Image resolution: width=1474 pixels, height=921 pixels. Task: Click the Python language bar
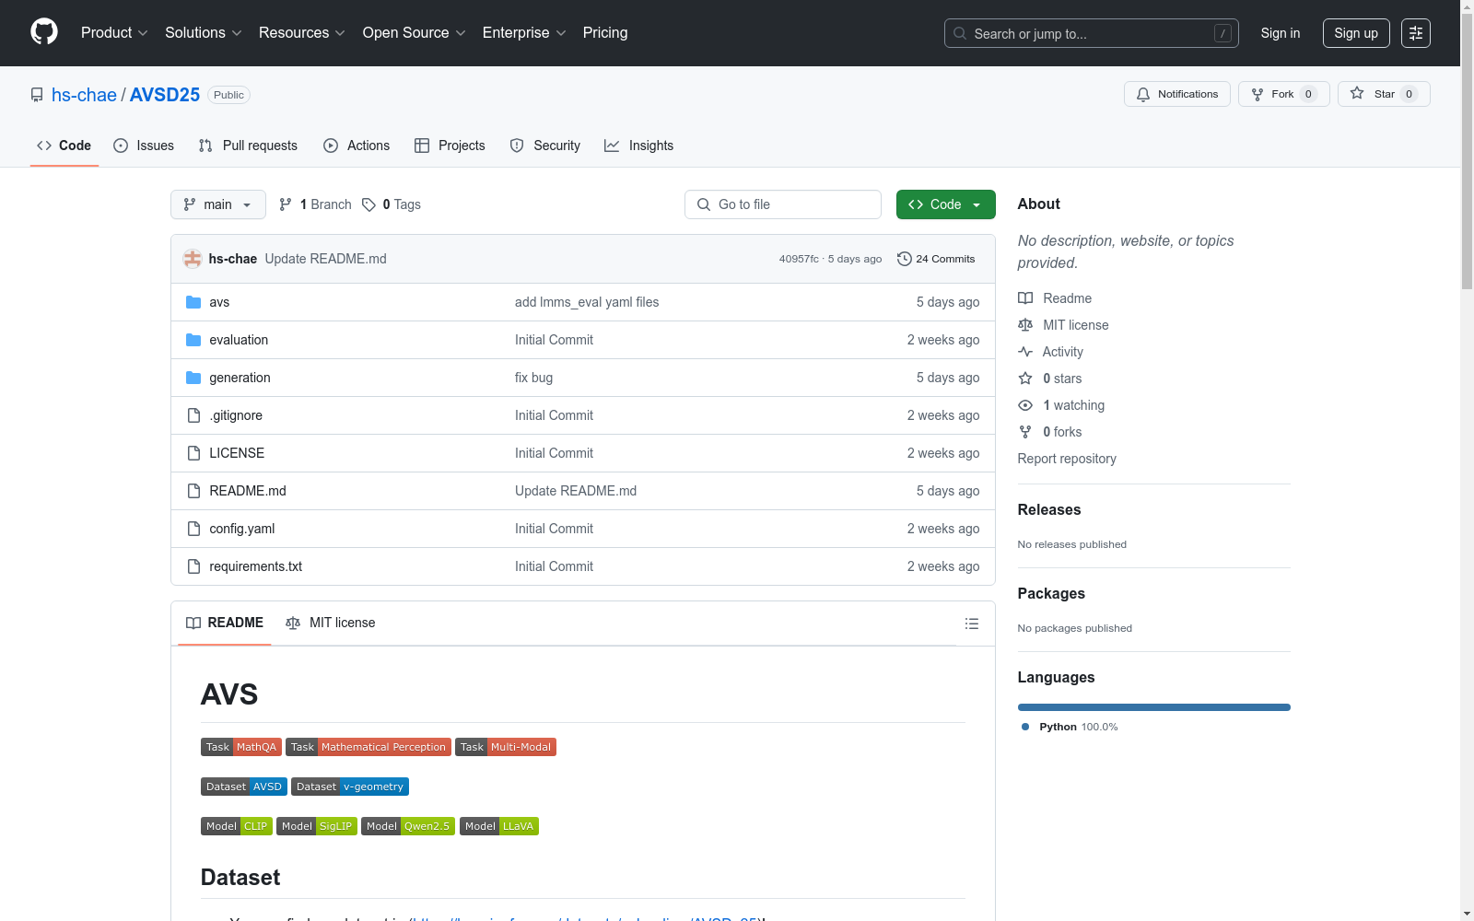click(1154, 707)
